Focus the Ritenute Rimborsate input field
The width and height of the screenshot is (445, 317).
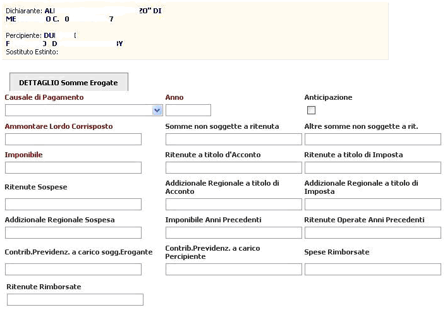pyautogui.click(x=75, y=300)
